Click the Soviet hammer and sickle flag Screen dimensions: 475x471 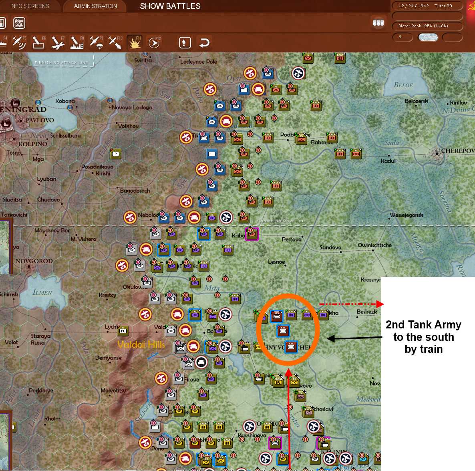[x=471, y=6]
